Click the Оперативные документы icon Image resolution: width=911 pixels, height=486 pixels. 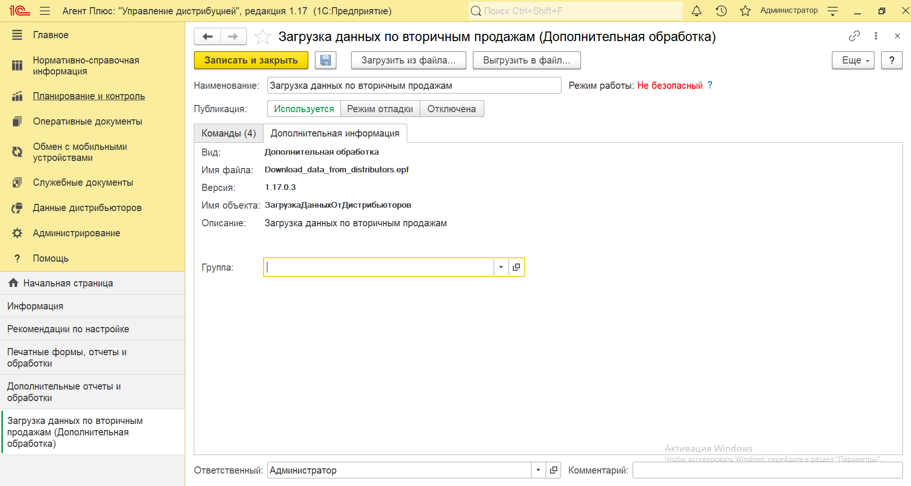point(17,121)
